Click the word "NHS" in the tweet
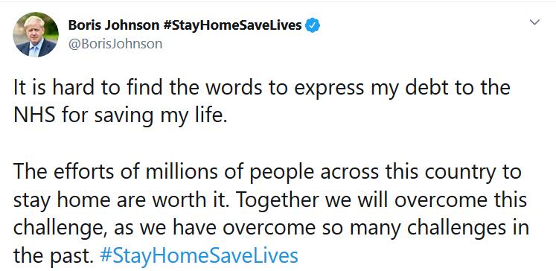The width and height of the screenshot is (556, 271). (x=34, y=115)
